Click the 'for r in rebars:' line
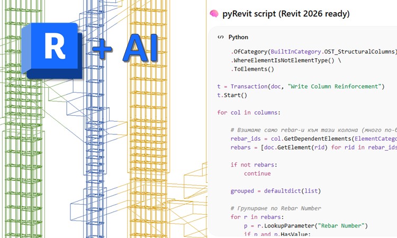 tap(257, 217)
